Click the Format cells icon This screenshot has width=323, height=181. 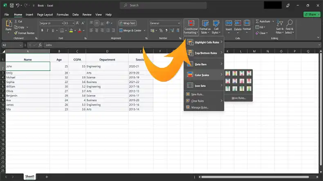(247, 23)
